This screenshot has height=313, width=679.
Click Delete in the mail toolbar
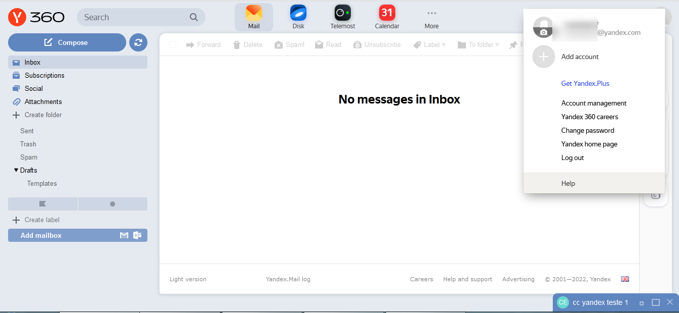coord(247,44)
